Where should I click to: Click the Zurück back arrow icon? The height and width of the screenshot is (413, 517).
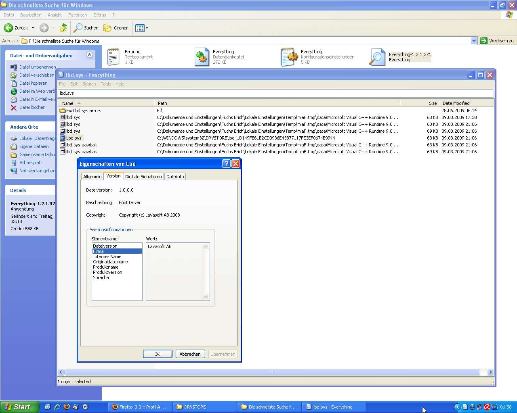(x=8, y=28)
